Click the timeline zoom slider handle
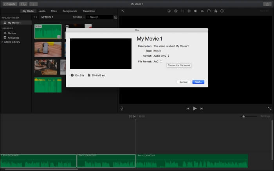Image resolution: width=274 pixels, height=171 pixels. (243, 116)
